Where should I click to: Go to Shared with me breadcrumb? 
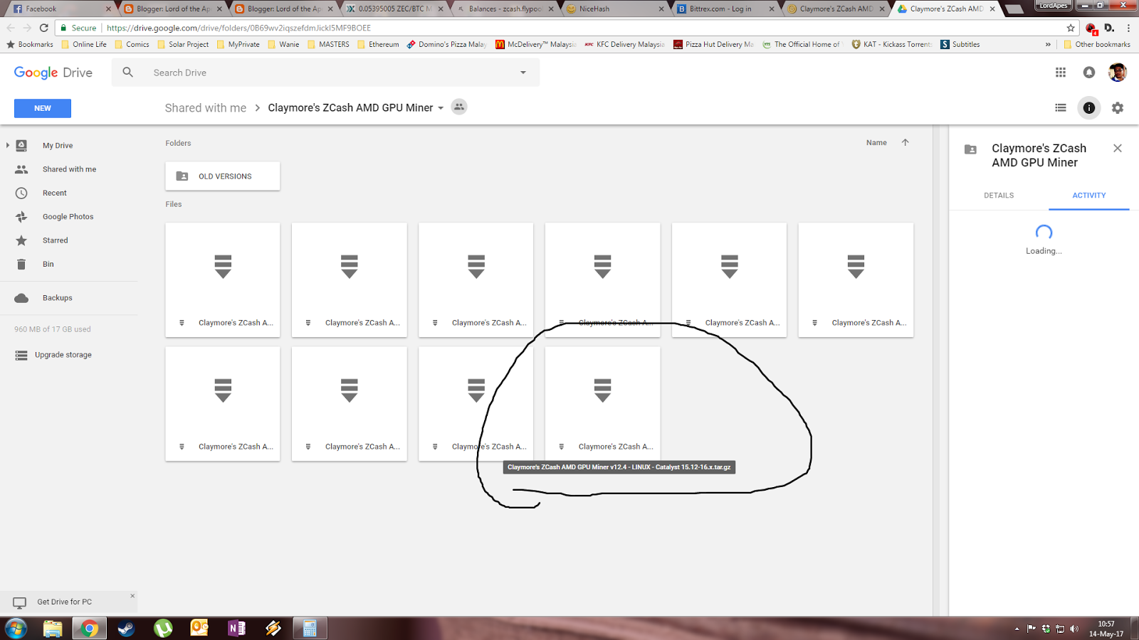(x=205, y=108)
